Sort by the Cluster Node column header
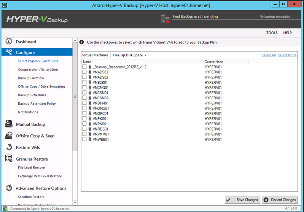Screen dimensions: 304x212 [x=226, y=62]
